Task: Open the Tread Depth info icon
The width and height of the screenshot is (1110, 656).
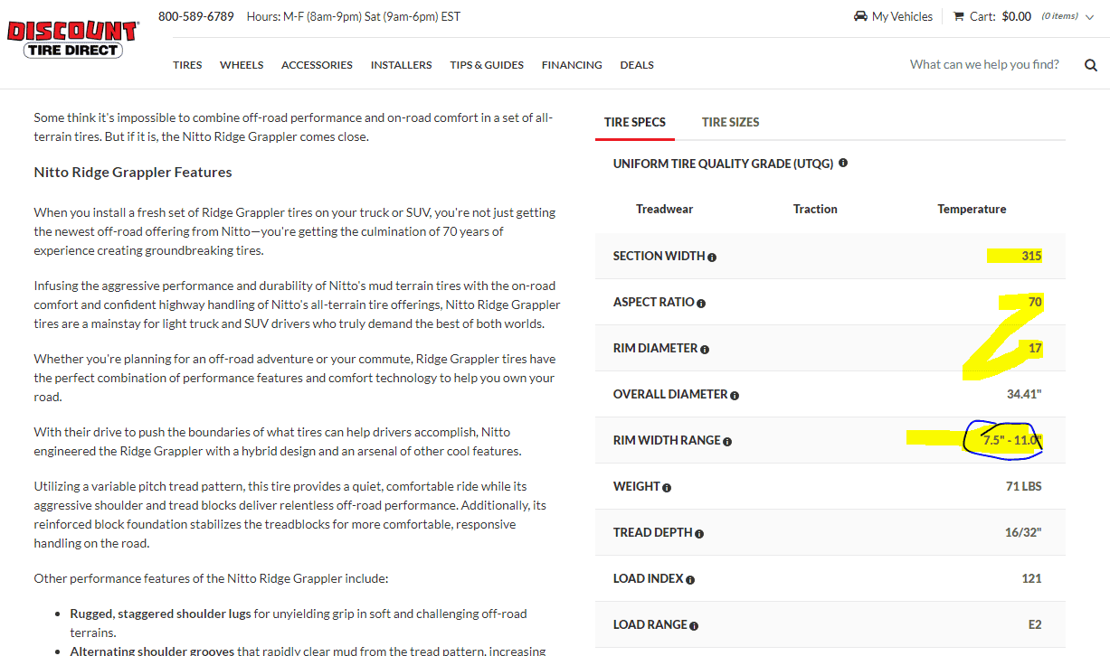Action: click(699, 534)
